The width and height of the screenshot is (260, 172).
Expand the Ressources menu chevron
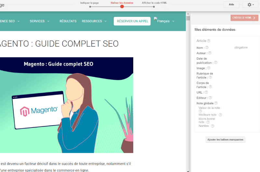click(x=105, y=21)
